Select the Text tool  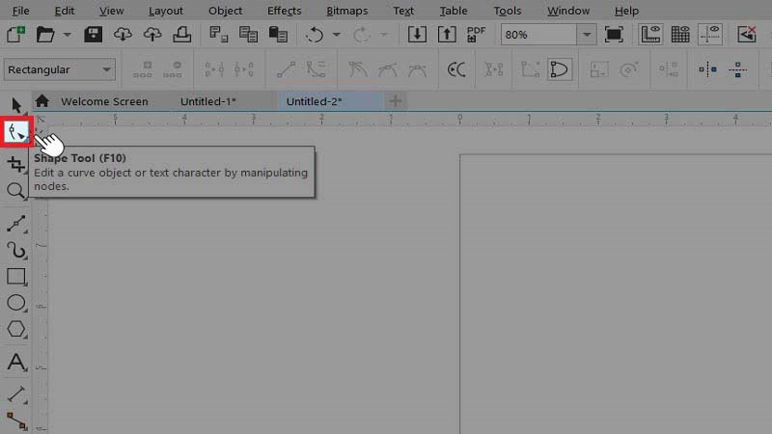coord(16,362)
